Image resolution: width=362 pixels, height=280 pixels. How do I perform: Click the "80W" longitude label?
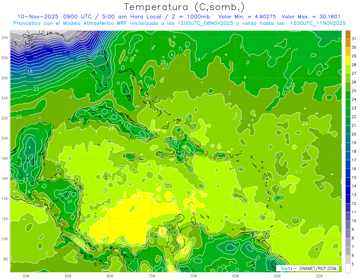(x=110, y=276)
